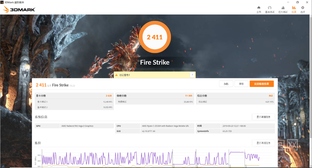Click the 2 411 score circle
This screenshot has width=312, height=168.
(x=155, y=37)
